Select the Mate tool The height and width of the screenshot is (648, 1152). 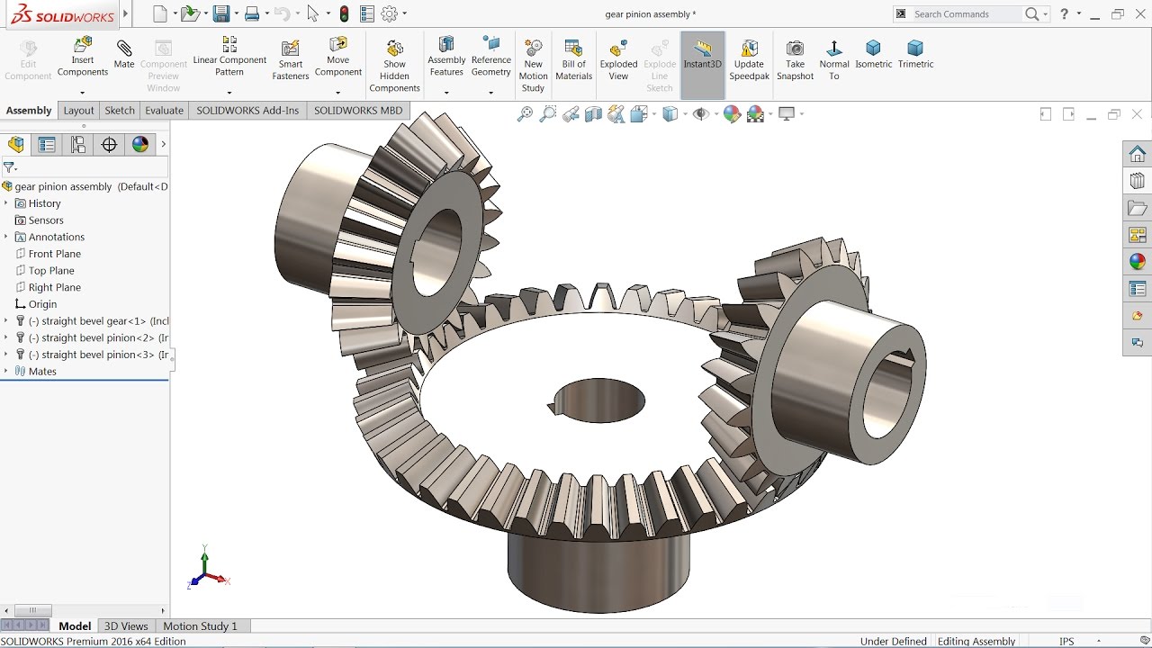pos(124,54)
